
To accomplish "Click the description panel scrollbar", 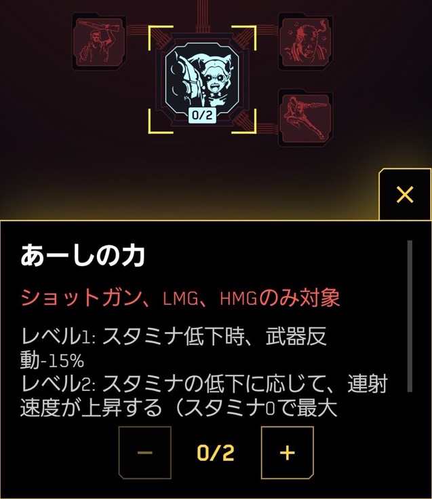I will (x=410, y=316).
